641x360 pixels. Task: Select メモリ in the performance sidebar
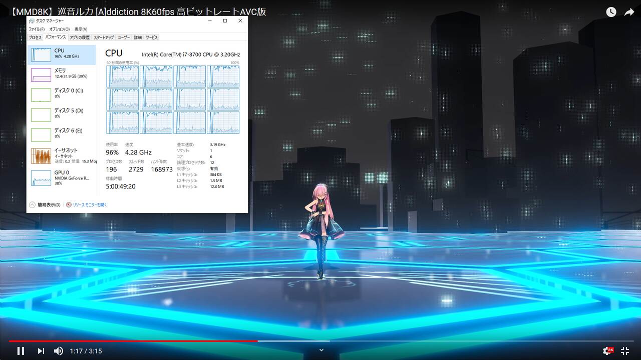point(62,74)
